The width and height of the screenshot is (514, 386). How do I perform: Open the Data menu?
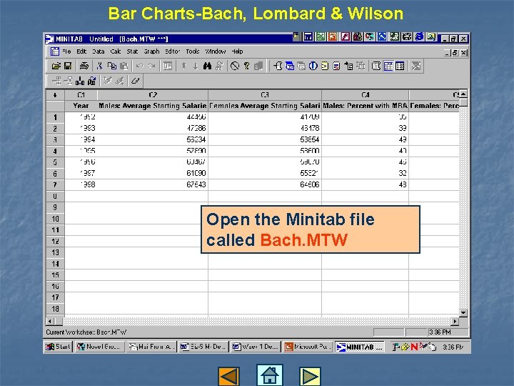point(98,51)
